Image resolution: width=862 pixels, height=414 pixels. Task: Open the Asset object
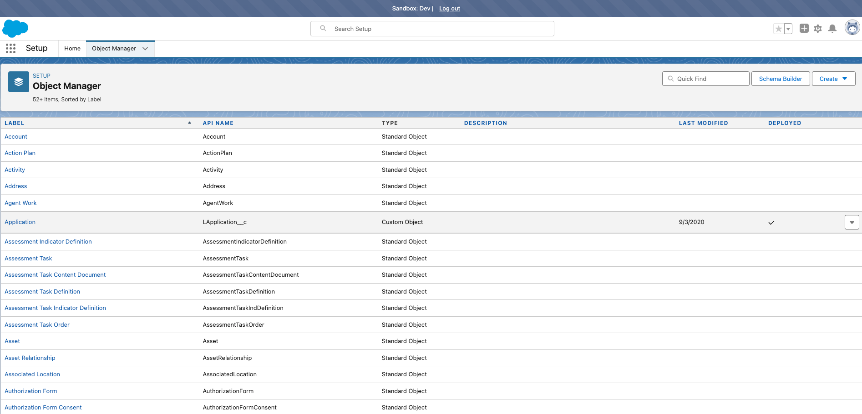(x=12, y=341)
